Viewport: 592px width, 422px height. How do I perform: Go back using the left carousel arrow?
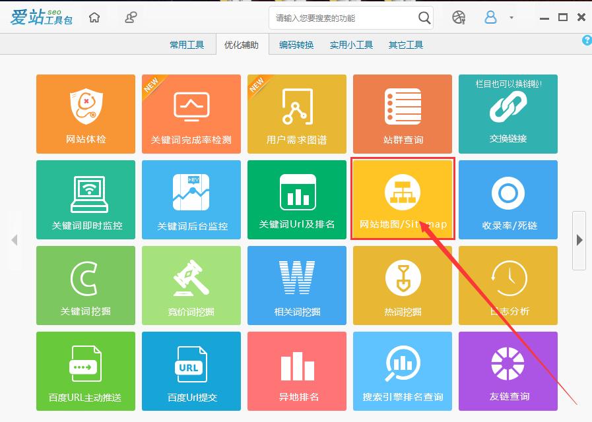15,241
